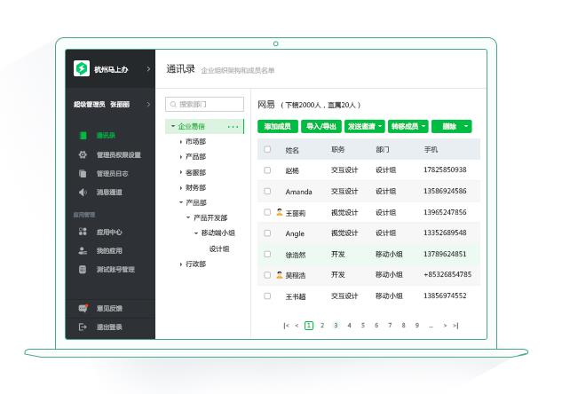Open 通讯录 via its green sidebar icon
570x394 pixels.
(x=83, y=136)
